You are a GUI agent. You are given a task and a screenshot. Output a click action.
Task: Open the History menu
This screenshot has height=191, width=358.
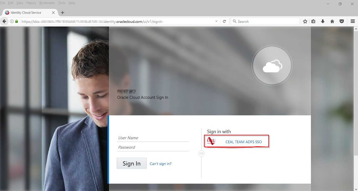(x=31, y=3)
